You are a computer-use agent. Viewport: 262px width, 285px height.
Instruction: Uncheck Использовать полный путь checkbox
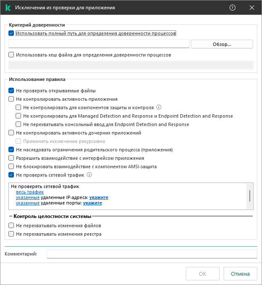pyautogui.click(x=11, y=33)
